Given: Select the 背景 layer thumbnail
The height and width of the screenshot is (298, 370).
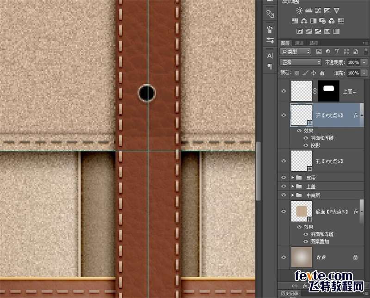Looking at the screenshot, I should pos(302,257).
